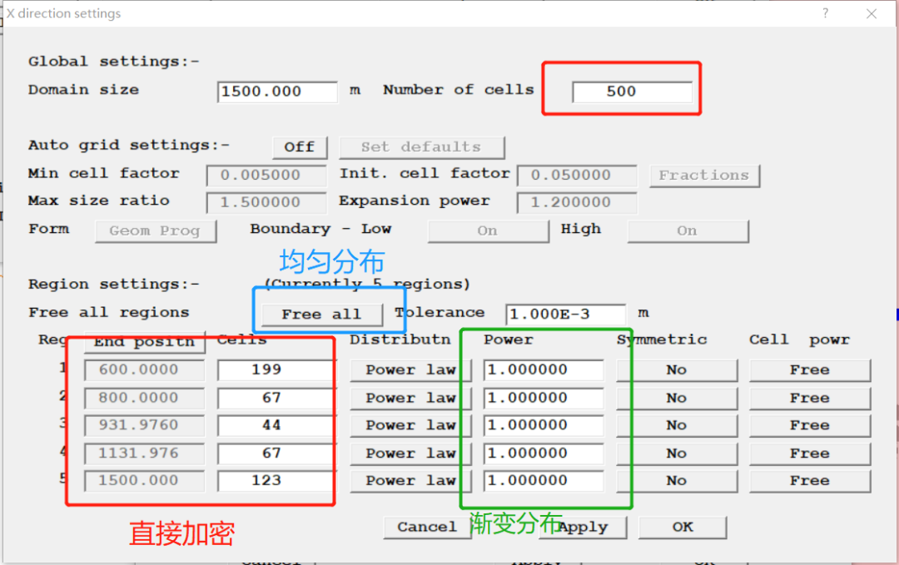Toggle region 3 Cell powr Free button
Screen dimensions: 899x565
point(810,426)
